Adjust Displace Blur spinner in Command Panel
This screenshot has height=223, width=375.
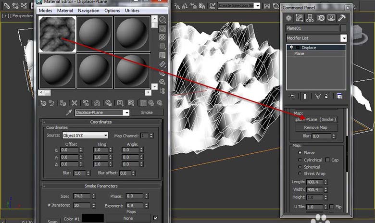[x=334, y=136]
